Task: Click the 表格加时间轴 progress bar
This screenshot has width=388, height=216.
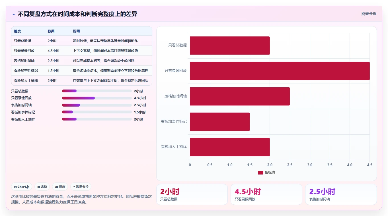Action: pyautogui.click(x=97, y=105)
